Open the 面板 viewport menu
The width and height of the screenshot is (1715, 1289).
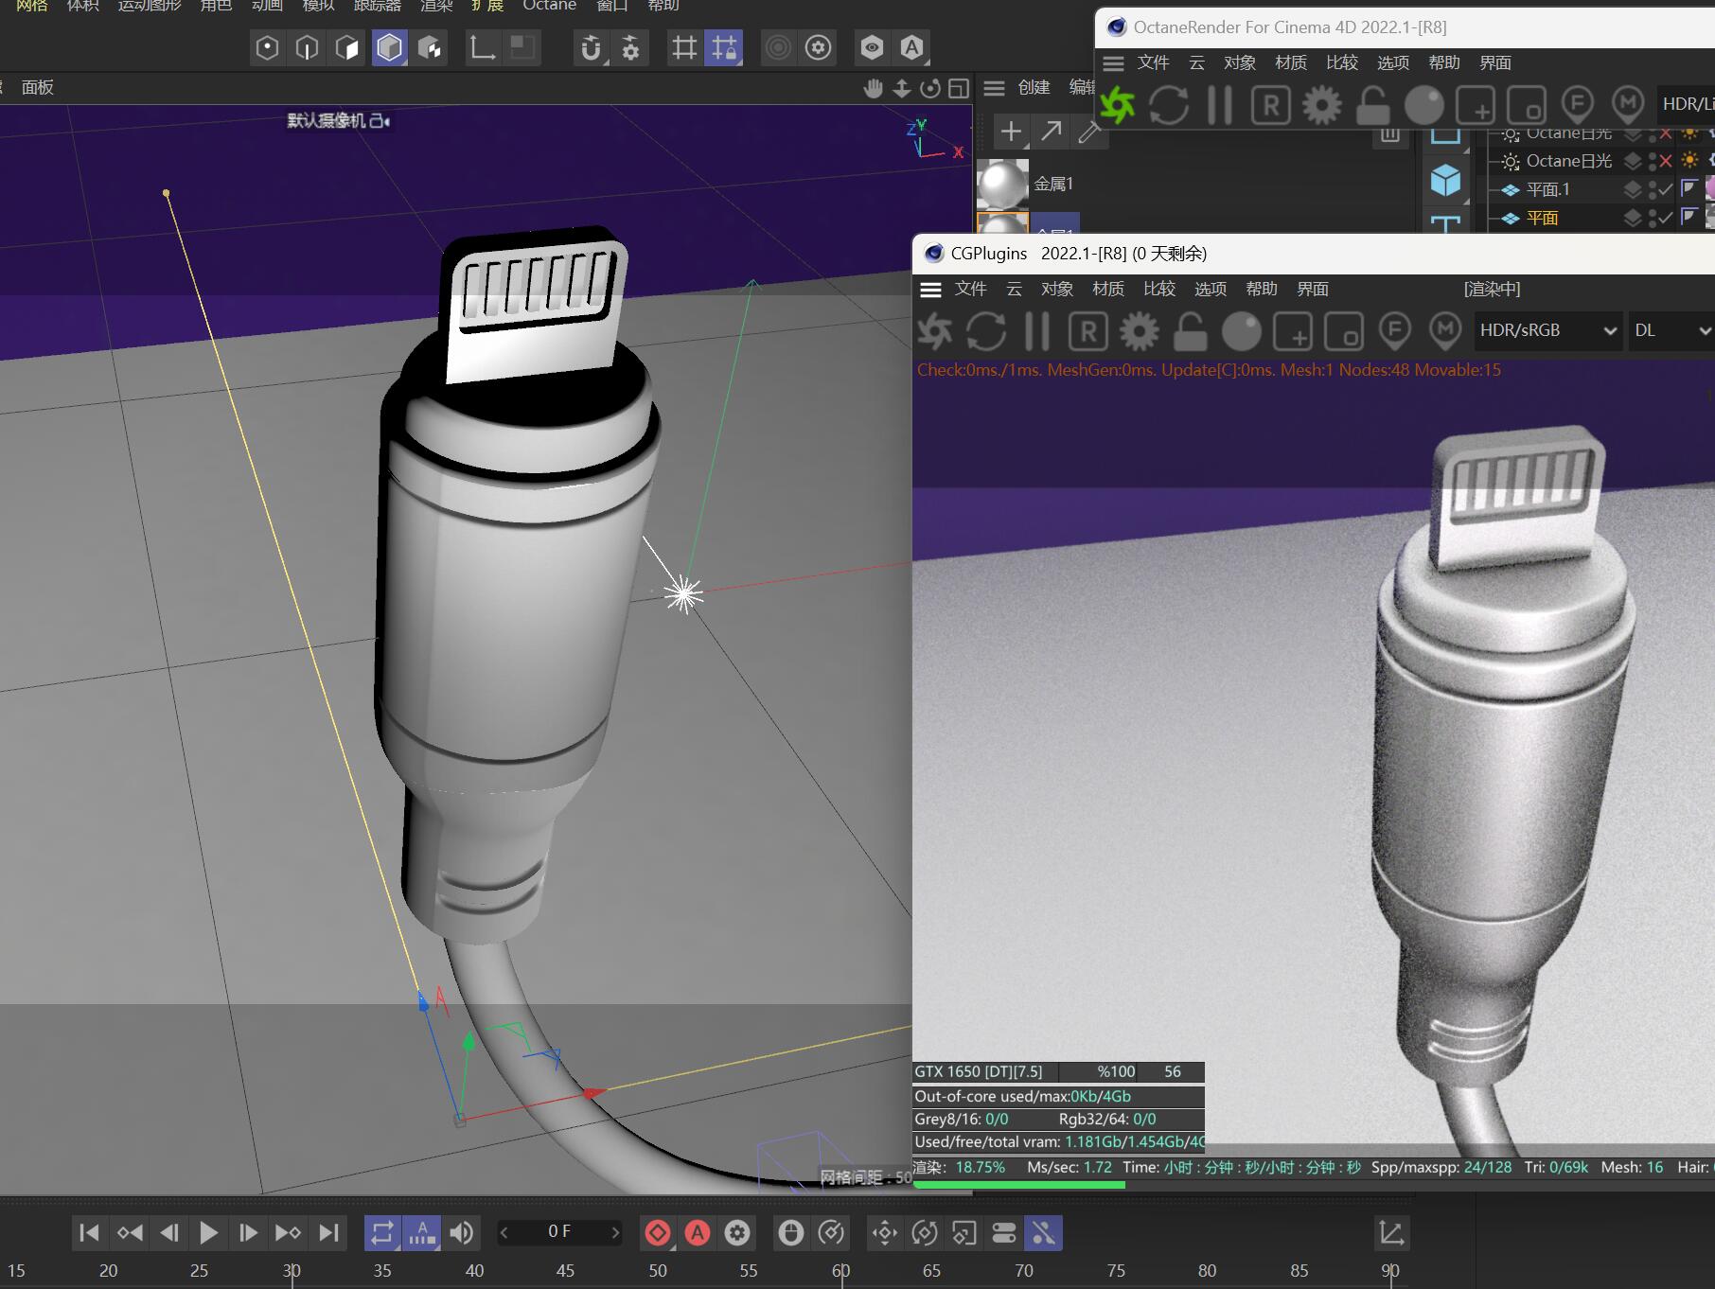[38, 87]
